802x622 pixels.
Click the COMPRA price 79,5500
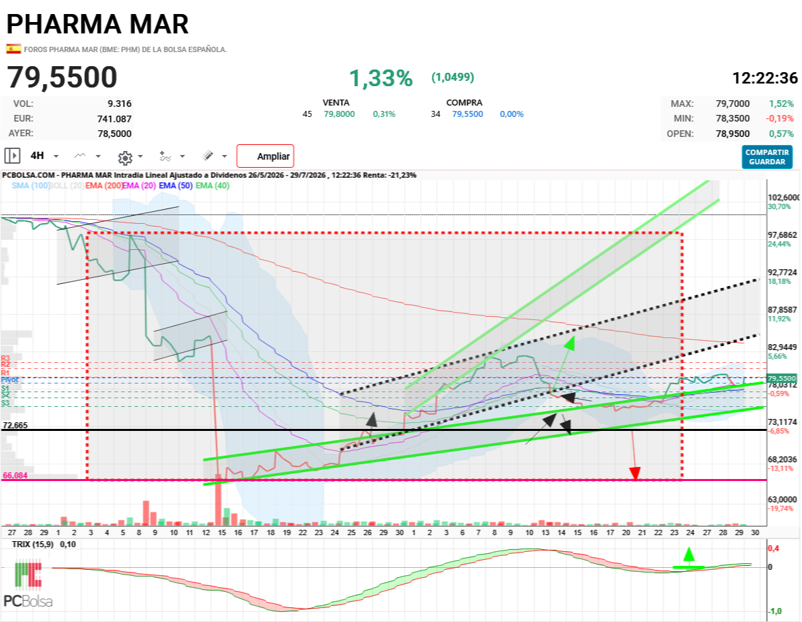(468, 114)
